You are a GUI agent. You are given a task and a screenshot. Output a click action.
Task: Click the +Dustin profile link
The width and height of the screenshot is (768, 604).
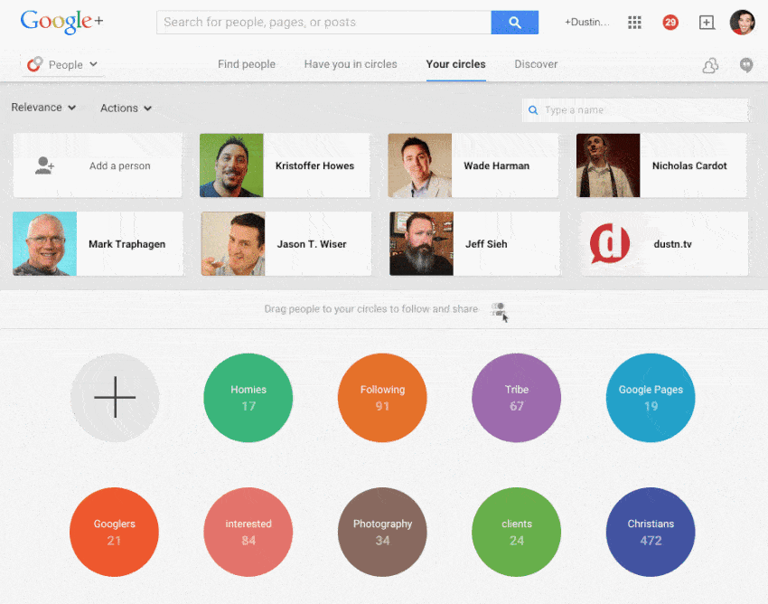pos(586,22)
